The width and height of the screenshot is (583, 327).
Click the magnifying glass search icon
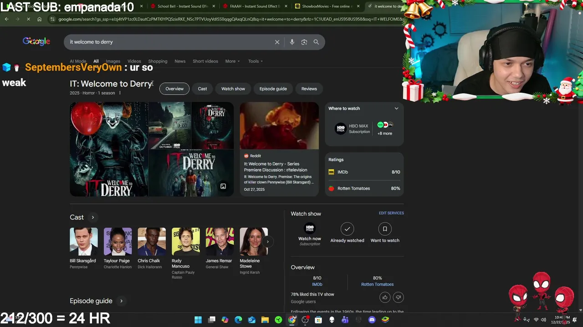(x=316, y=42)
